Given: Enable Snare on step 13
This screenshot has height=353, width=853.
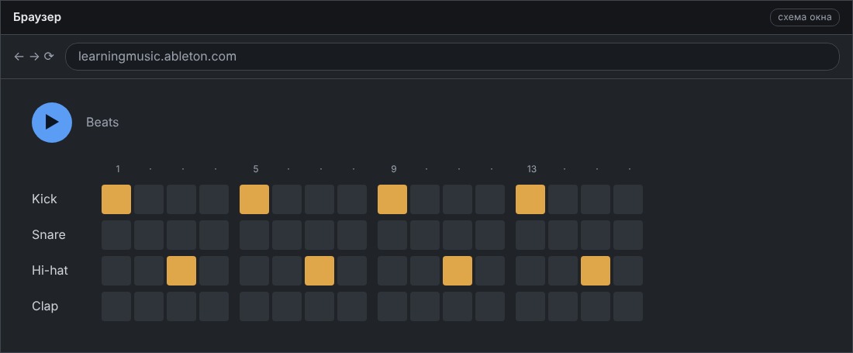Looking at the screenshot, I should click(530, 235).
